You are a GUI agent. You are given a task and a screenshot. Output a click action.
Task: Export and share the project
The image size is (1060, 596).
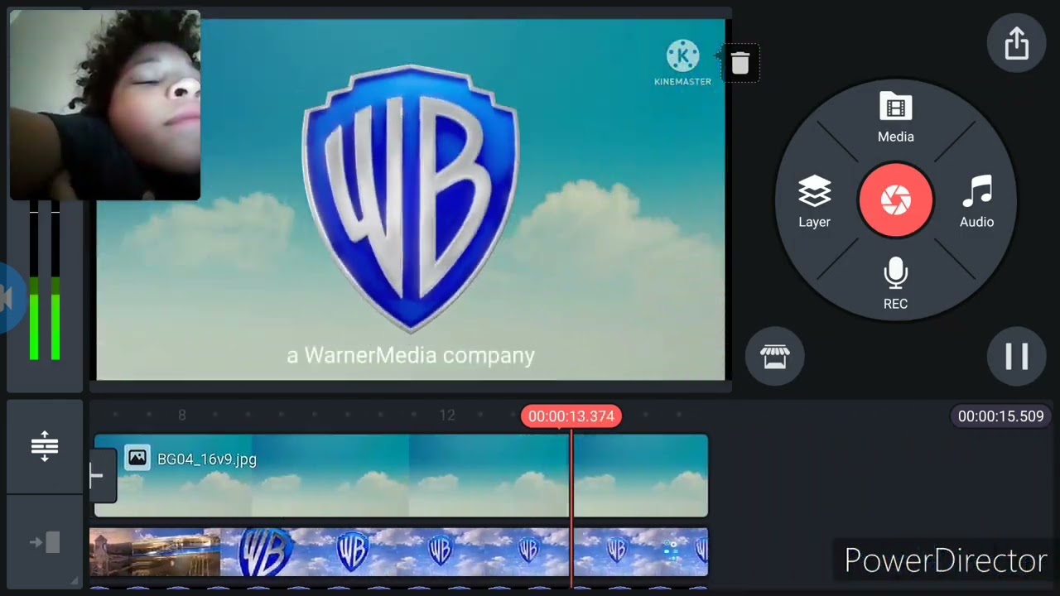(x=1016, y=44)
